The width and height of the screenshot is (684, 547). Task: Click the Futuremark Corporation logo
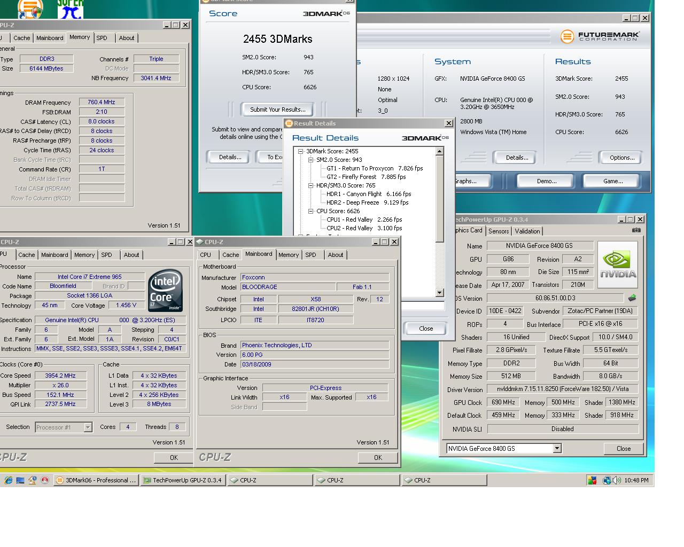tap(600, 36)
